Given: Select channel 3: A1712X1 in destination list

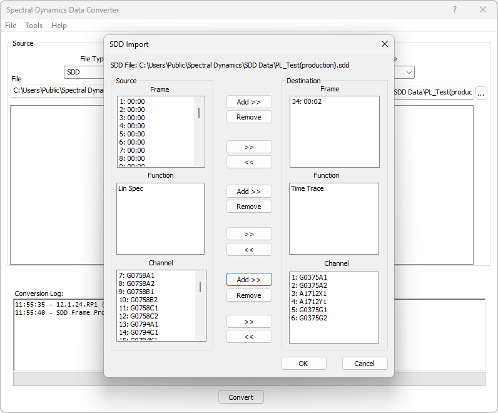Looking at the screenshot, I should [313, 293].
